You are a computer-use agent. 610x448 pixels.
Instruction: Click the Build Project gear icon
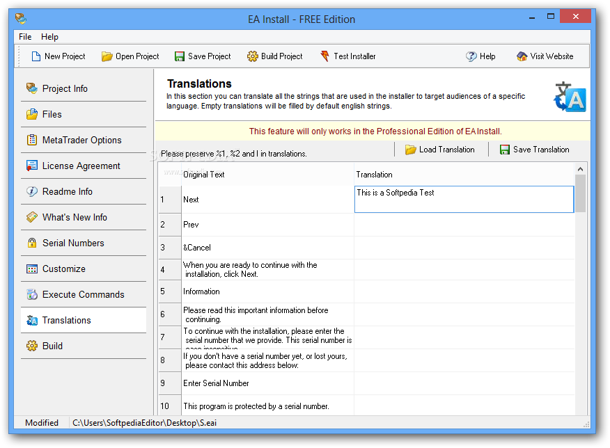coord(253,56)
